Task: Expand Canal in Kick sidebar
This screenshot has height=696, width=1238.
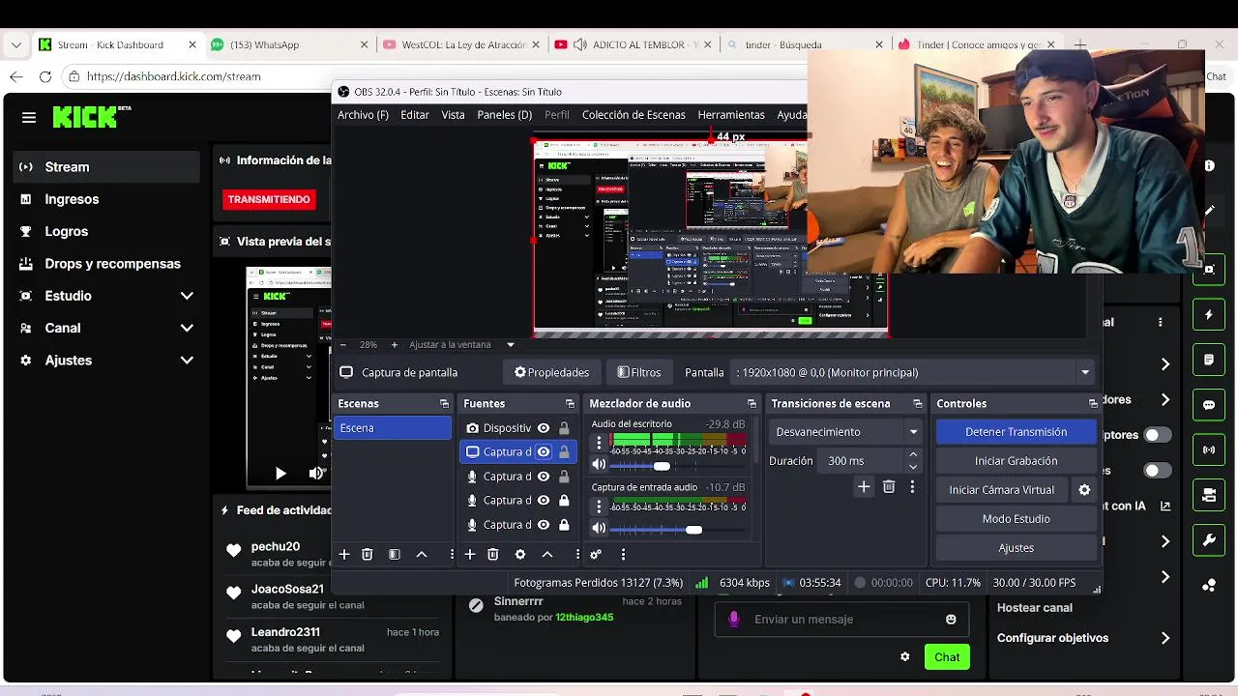Action: (x=187, y=328)
